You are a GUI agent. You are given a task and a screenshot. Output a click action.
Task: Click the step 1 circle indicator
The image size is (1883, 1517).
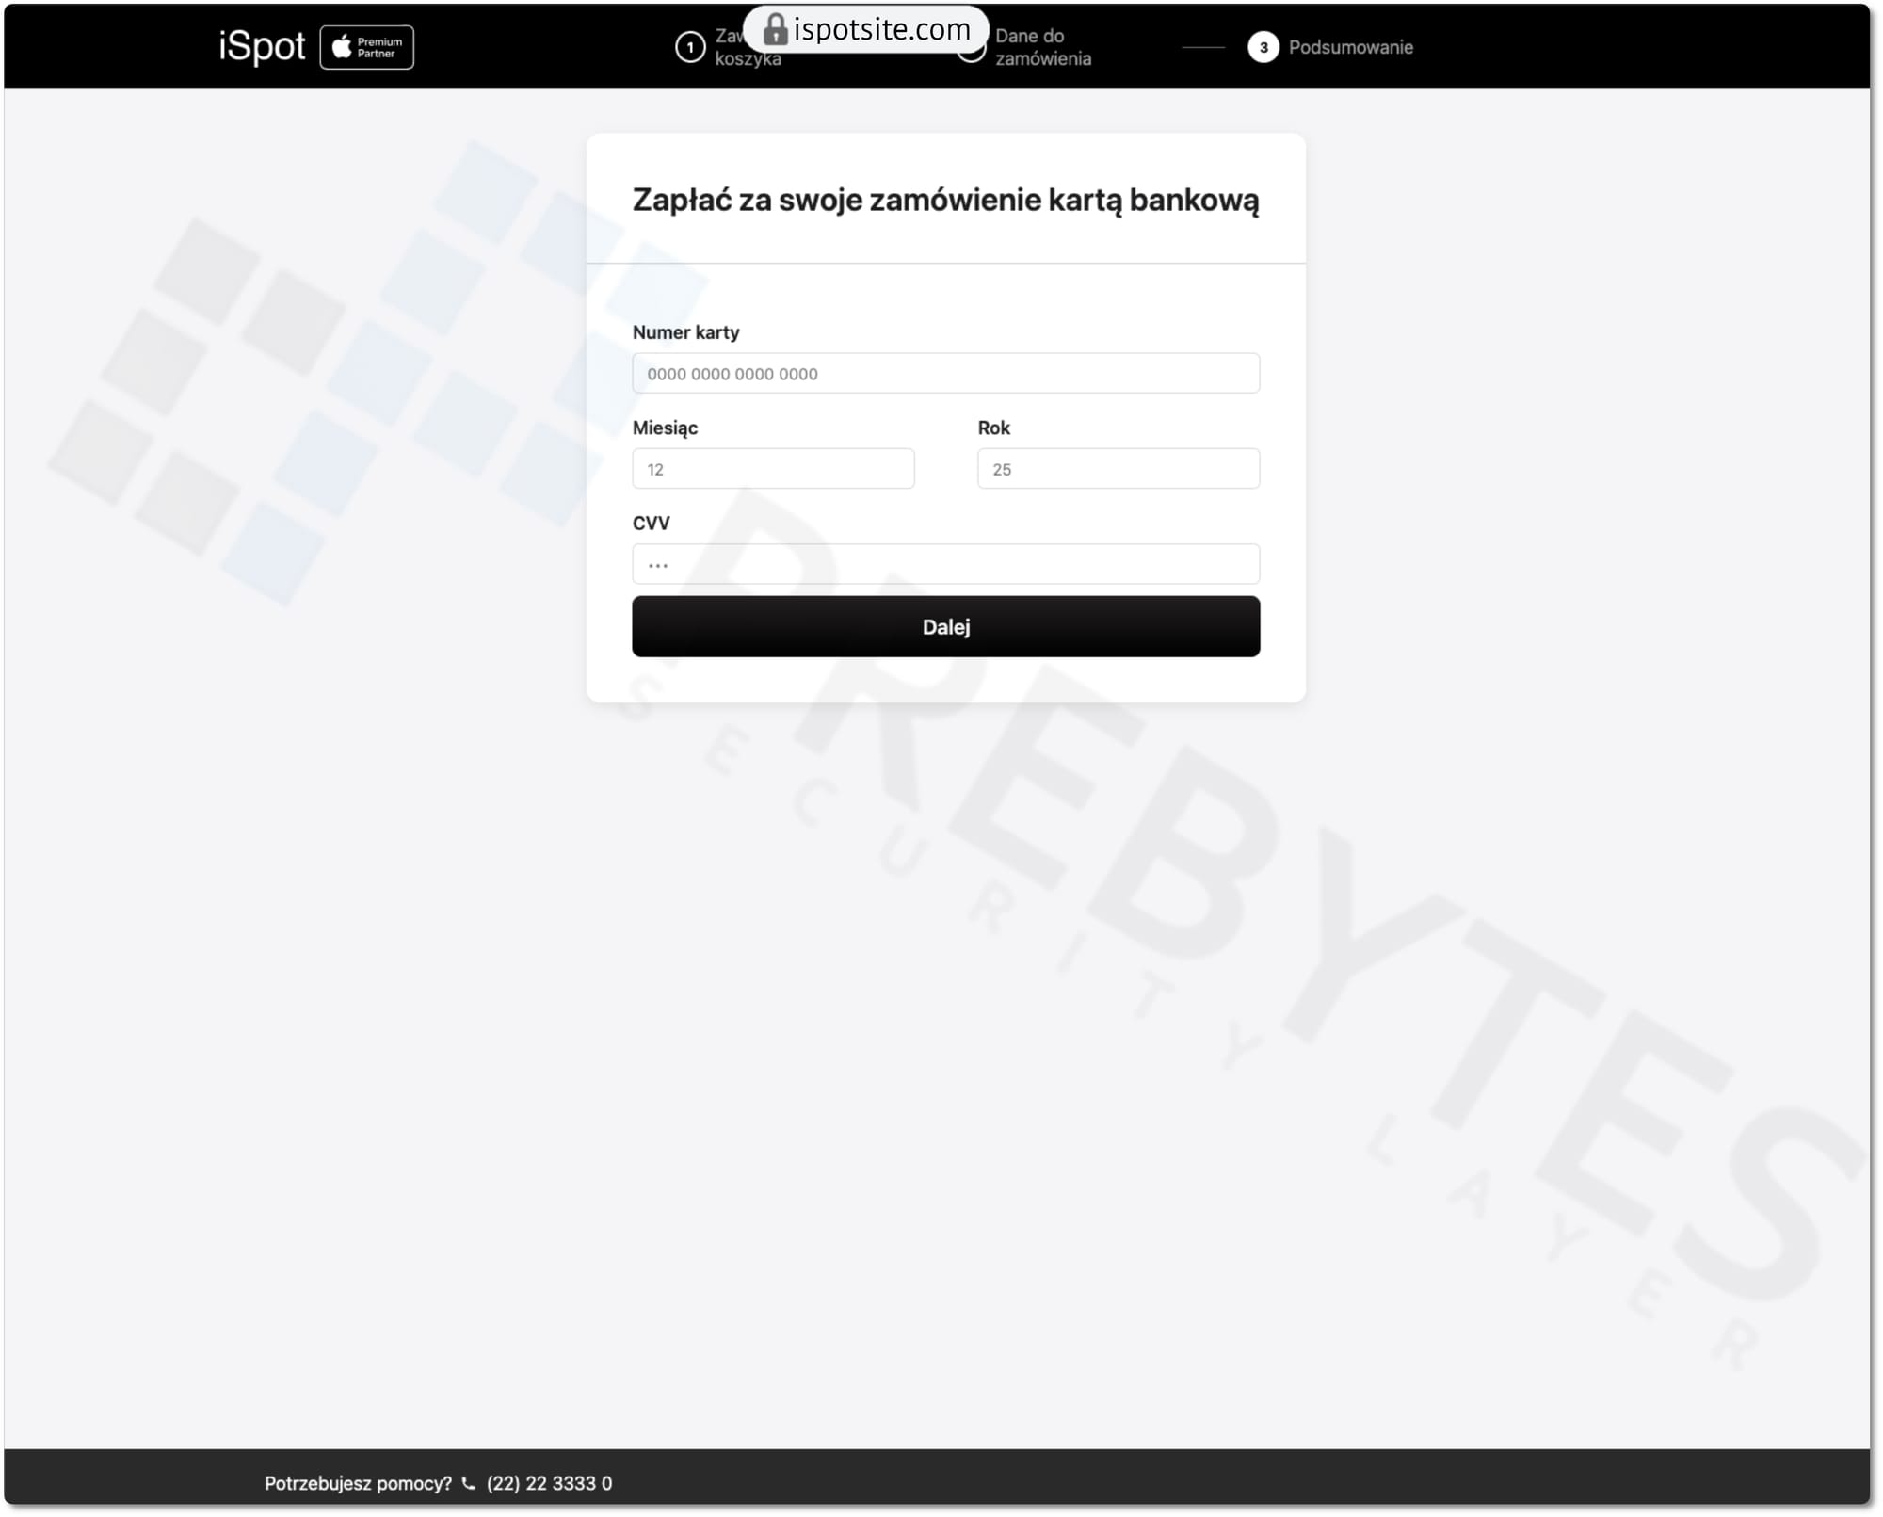(690, 47)
